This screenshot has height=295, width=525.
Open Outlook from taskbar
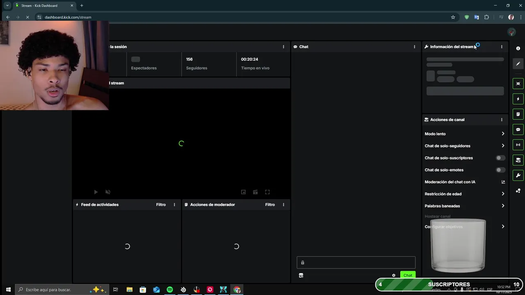(156, 290)
